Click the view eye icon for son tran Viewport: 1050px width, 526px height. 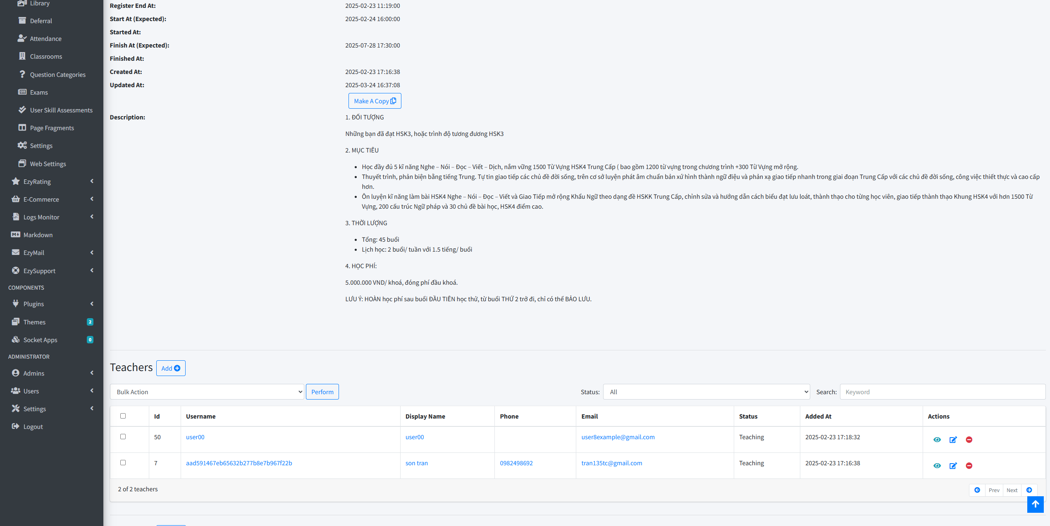click(x=937, y=466)
